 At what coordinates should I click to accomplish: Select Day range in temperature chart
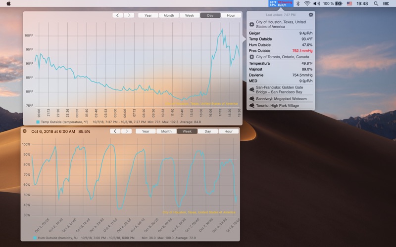[x=210, y=15]
